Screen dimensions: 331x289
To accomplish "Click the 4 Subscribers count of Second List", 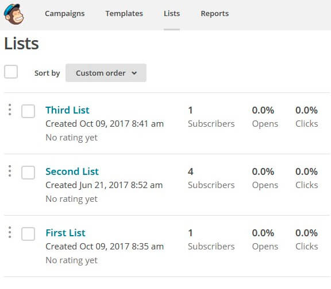I will pos(211,178).
